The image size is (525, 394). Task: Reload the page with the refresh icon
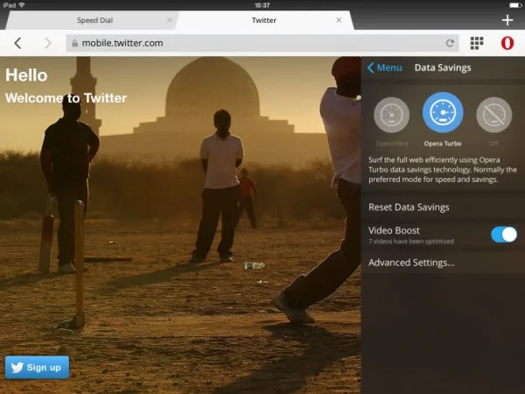click(450, 43)
